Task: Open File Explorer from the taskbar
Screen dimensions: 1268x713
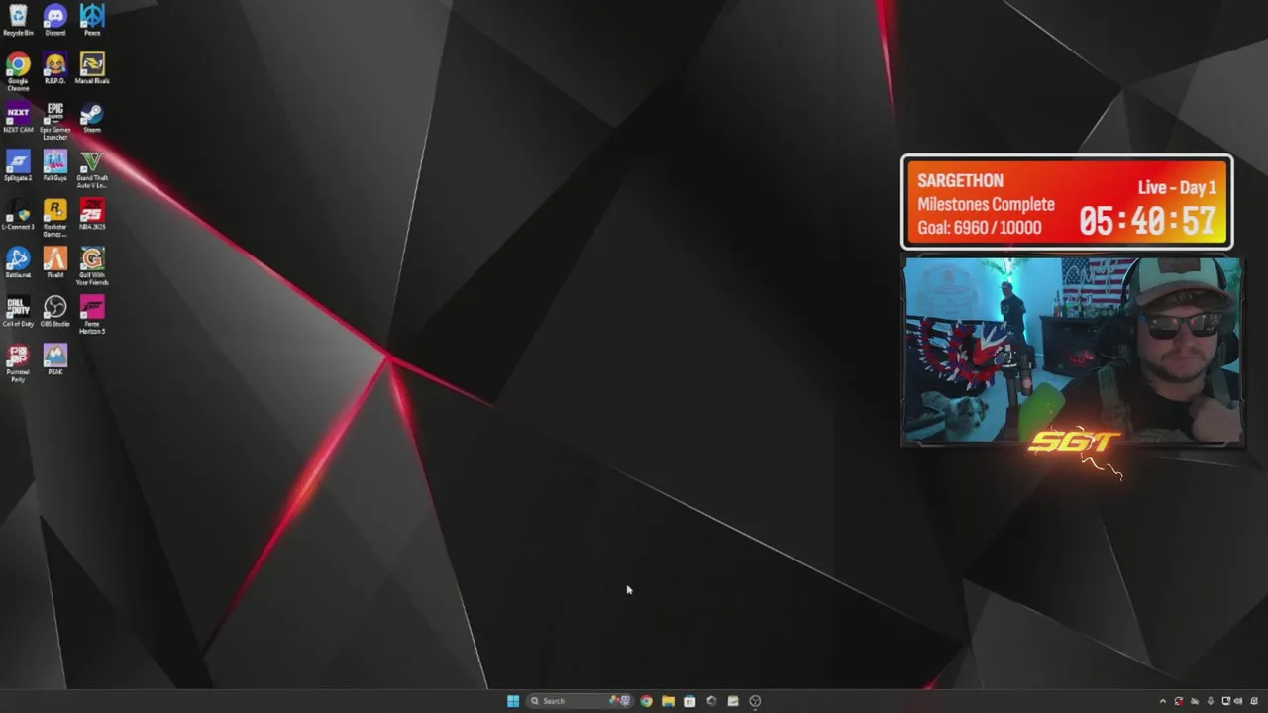Action: [668, 701]
